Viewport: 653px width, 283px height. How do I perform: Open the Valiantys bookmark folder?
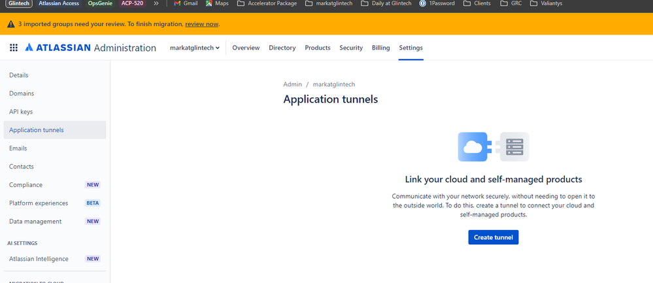click(546, 3)
